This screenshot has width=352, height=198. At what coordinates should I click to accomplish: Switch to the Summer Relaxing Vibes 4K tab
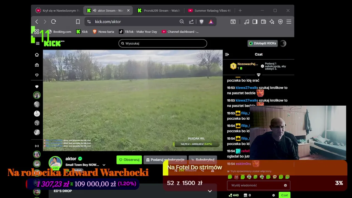pyautogui.click(x=209, y=10)
